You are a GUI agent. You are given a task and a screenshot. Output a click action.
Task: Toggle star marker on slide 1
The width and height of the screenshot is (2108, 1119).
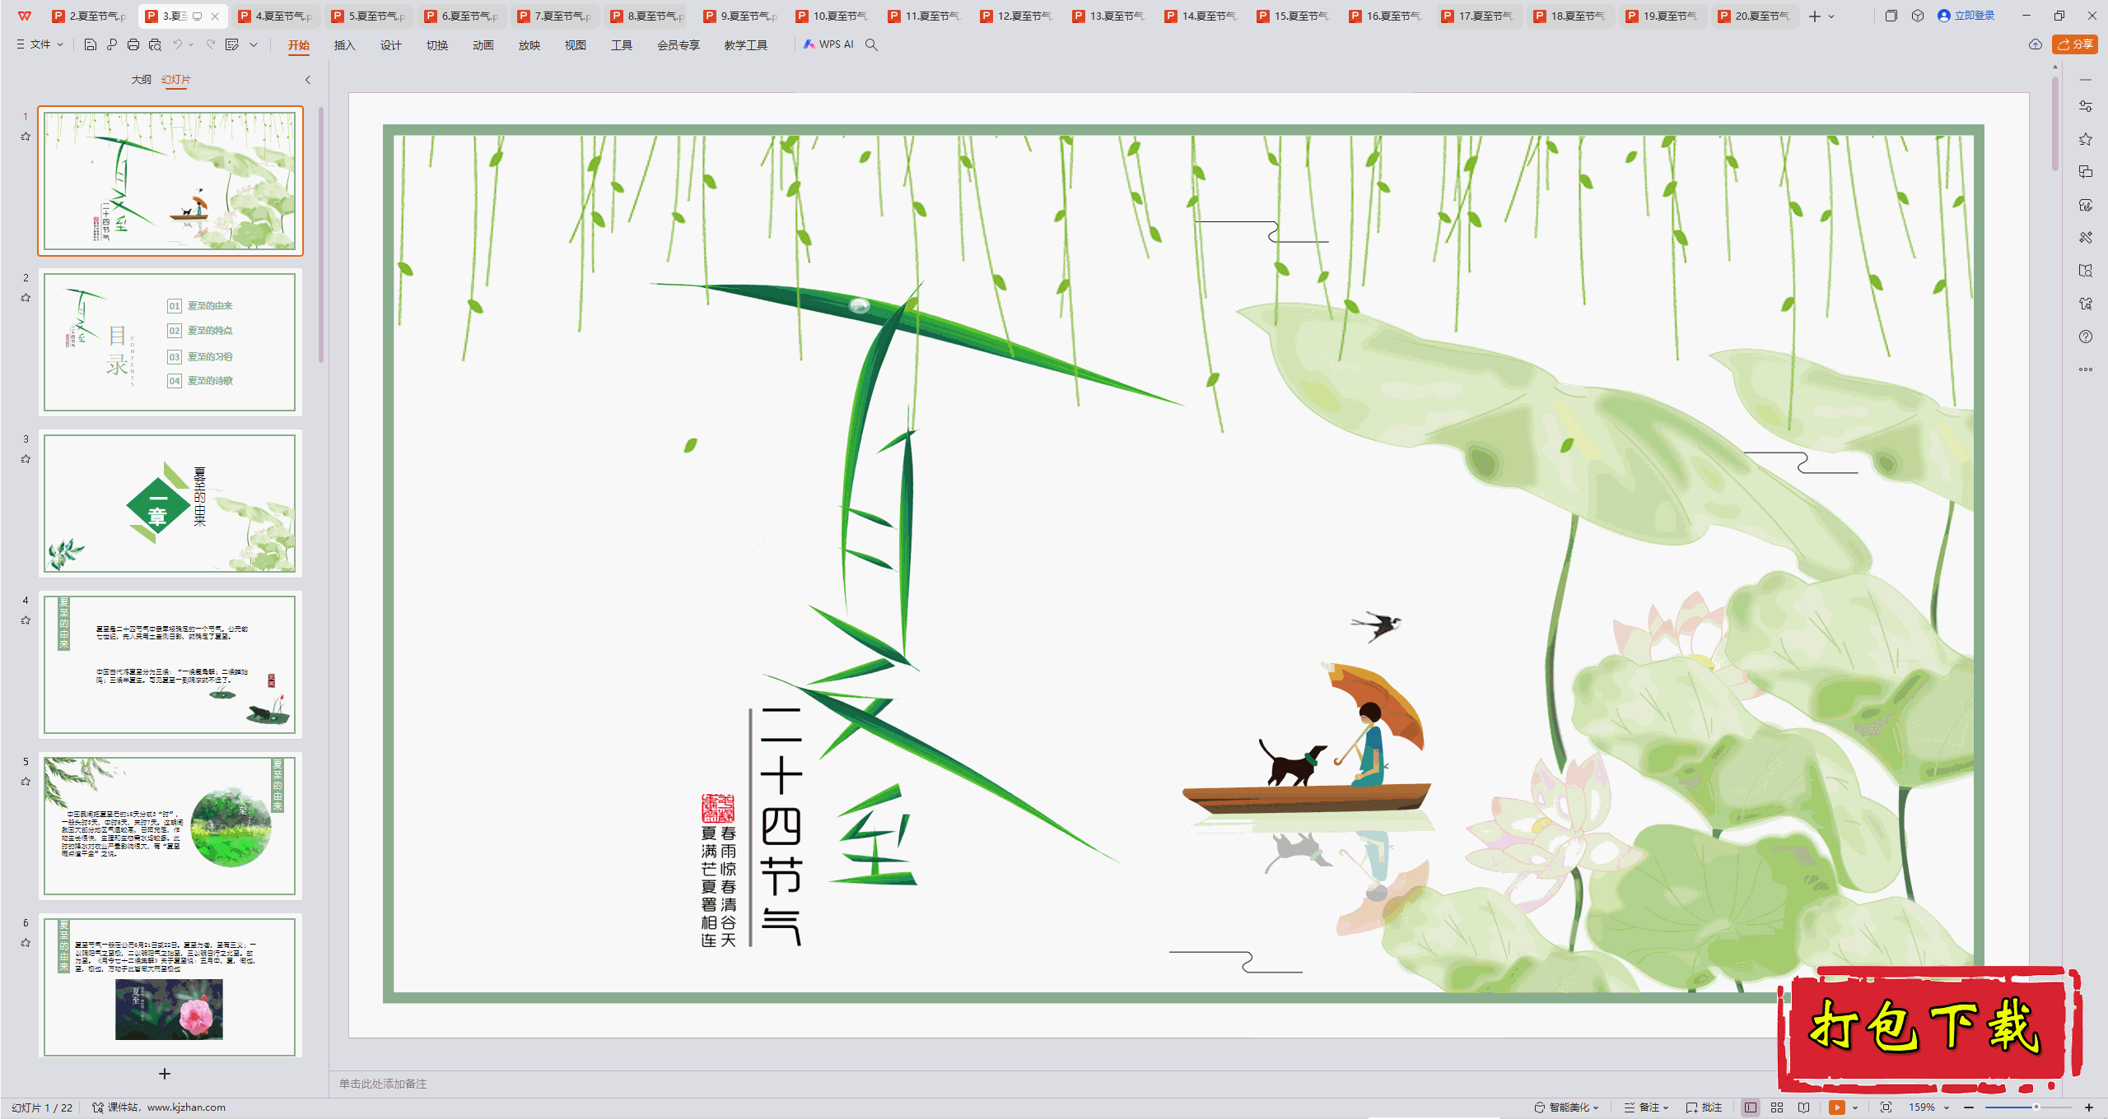(26, 137)
